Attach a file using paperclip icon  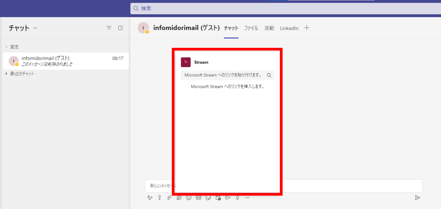coord(169,198)
